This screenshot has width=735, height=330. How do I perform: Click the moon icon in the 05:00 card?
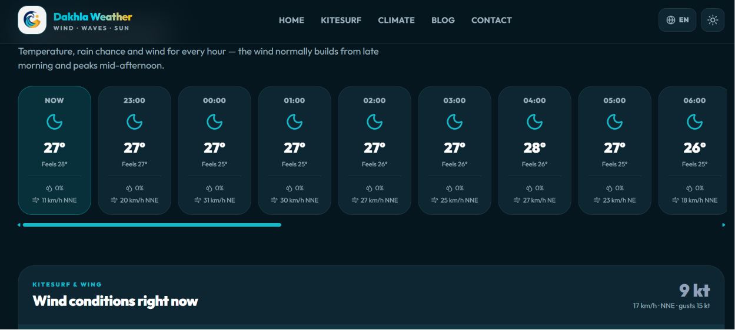[615, 122]
